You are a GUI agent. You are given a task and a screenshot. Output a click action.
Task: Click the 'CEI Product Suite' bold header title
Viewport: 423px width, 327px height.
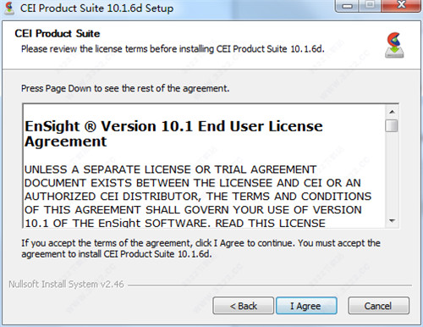click(58, 33)
